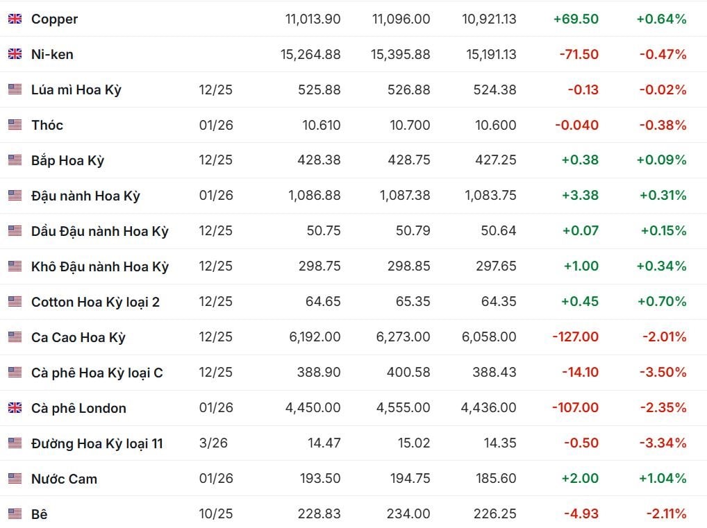The height and width of the screenshot is (528, 707).
Task: Click the US flag beside Thóc
Action: click(15, 125)
